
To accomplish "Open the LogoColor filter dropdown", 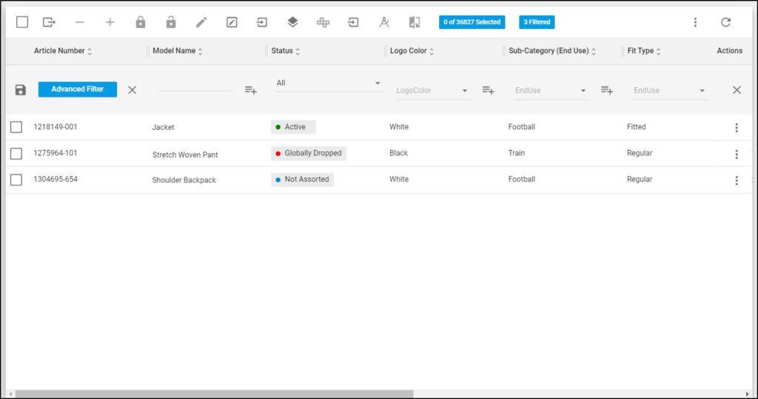I will tap(432, 90).
